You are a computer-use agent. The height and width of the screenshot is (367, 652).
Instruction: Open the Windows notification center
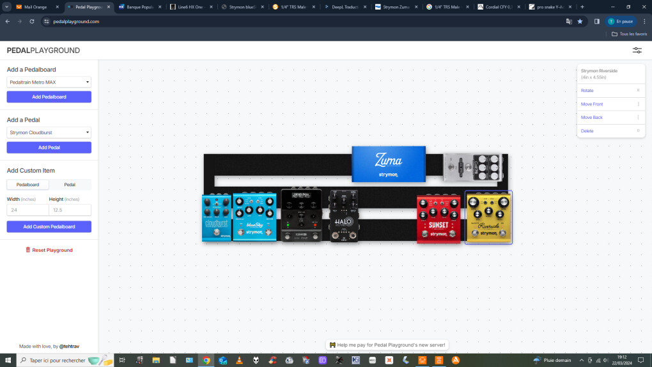(640, 361)
